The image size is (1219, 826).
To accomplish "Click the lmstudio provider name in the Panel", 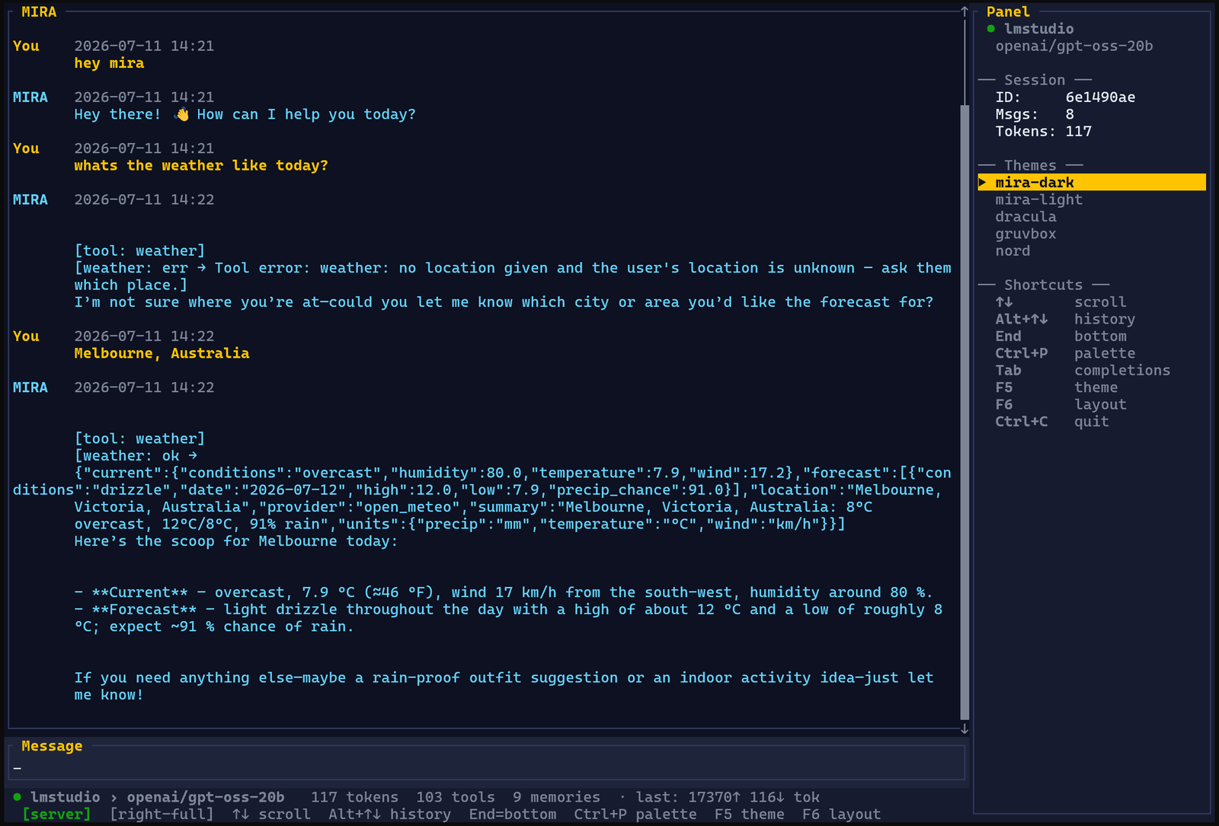I will [1038, 29].
